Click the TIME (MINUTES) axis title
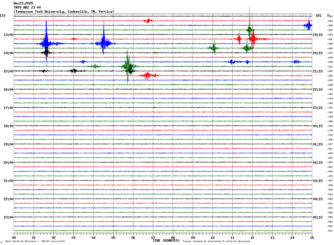The height and width of the screenshot is (245, 334). 166,241
